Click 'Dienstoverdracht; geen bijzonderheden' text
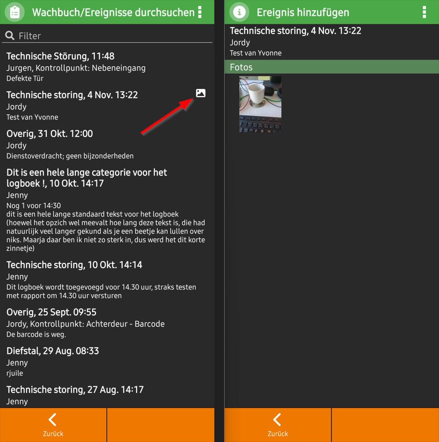Image resolution: width=439 pixels, height=442 pixels. point(70,156)
